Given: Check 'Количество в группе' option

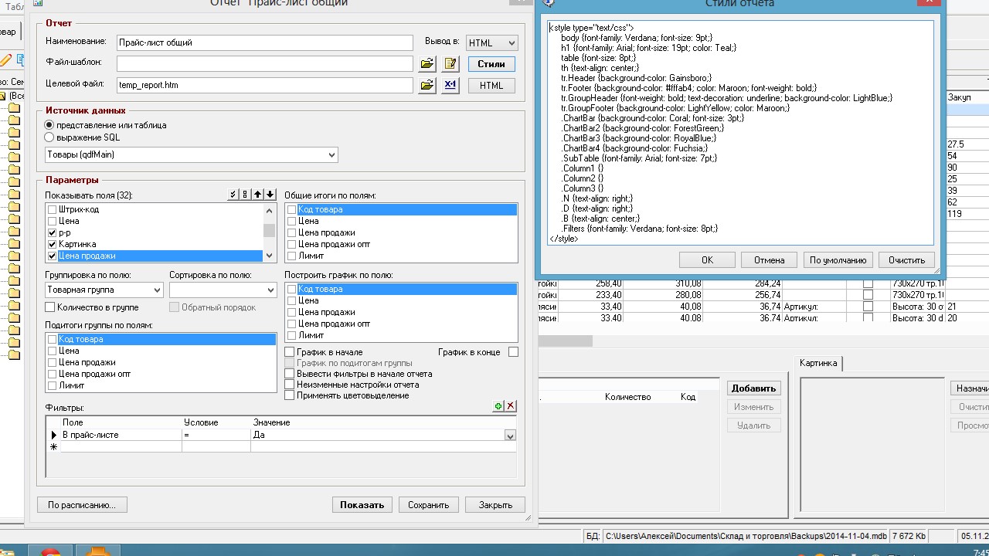Looking at the screenshot, I should tap(51, 307).
